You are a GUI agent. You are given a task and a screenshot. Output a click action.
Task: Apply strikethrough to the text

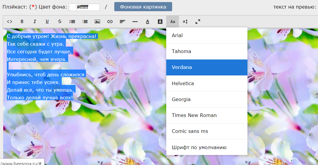pyautogui.click(x=60, y=22)
